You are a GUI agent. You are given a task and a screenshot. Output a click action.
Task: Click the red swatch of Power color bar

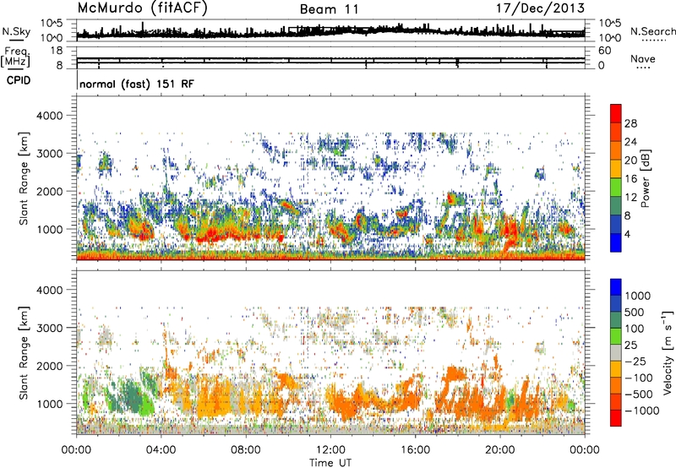(x=616, y=113)
